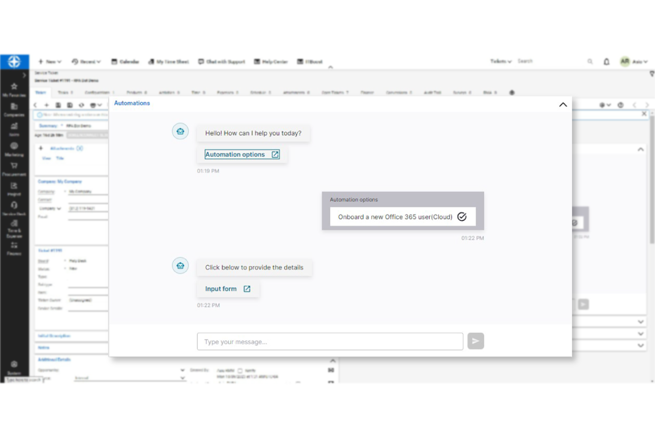
Task: Click the Type your message input
Action: click(330, 341)
